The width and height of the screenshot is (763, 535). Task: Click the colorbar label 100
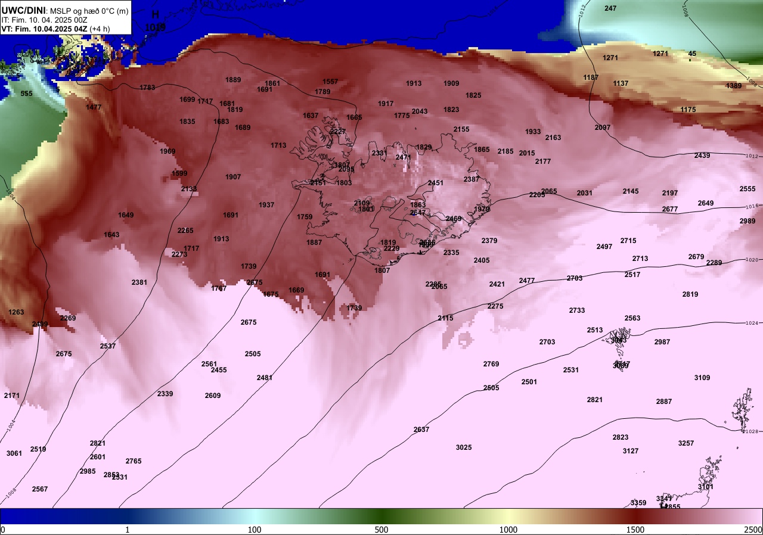tap(255, 530)
